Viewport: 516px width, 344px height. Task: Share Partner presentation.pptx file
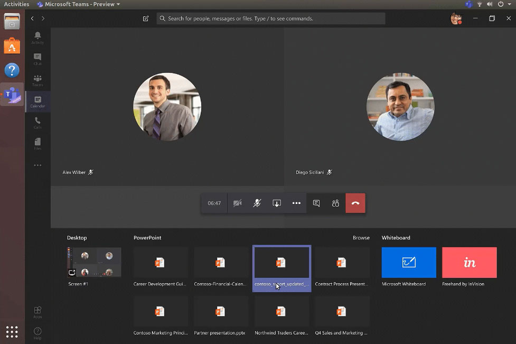[x=220, y=316]
